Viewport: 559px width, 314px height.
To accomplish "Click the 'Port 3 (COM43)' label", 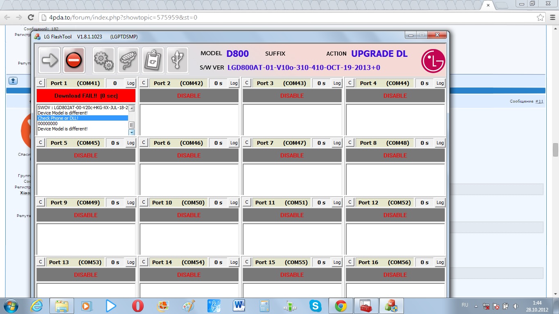I will click(x=281, y=83).
